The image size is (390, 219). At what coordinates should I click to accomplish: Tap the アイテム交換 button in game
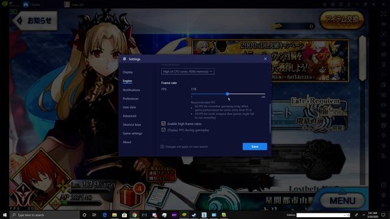tap(342, 19)
